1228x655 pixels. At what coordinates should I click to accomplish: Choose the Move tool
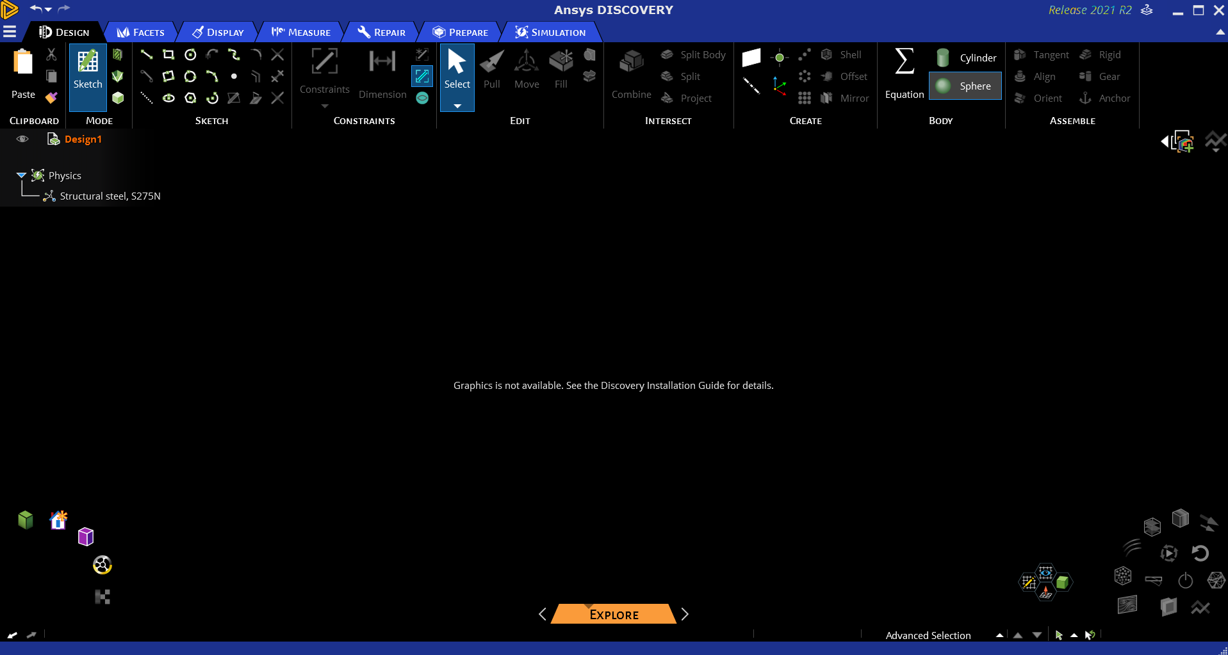(x=527, y=69)
